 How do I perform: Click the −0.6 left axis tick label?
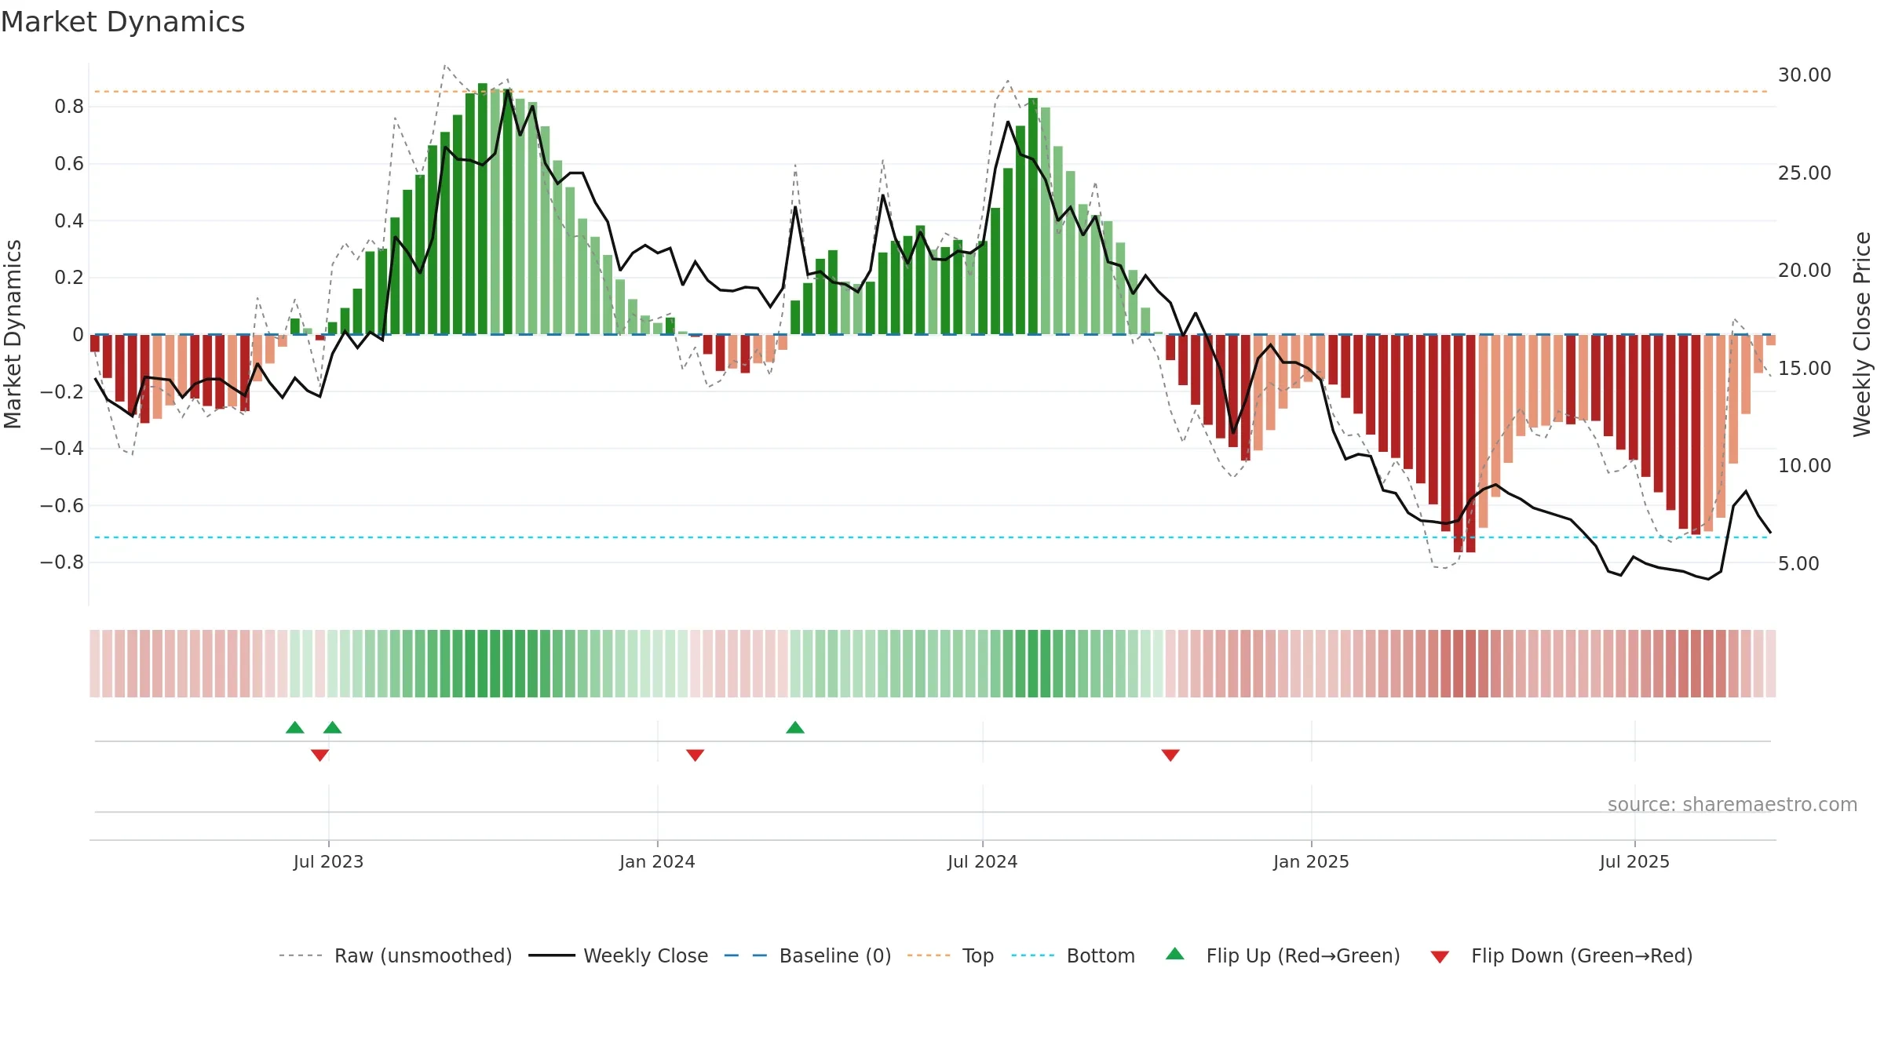coord(62,505)
